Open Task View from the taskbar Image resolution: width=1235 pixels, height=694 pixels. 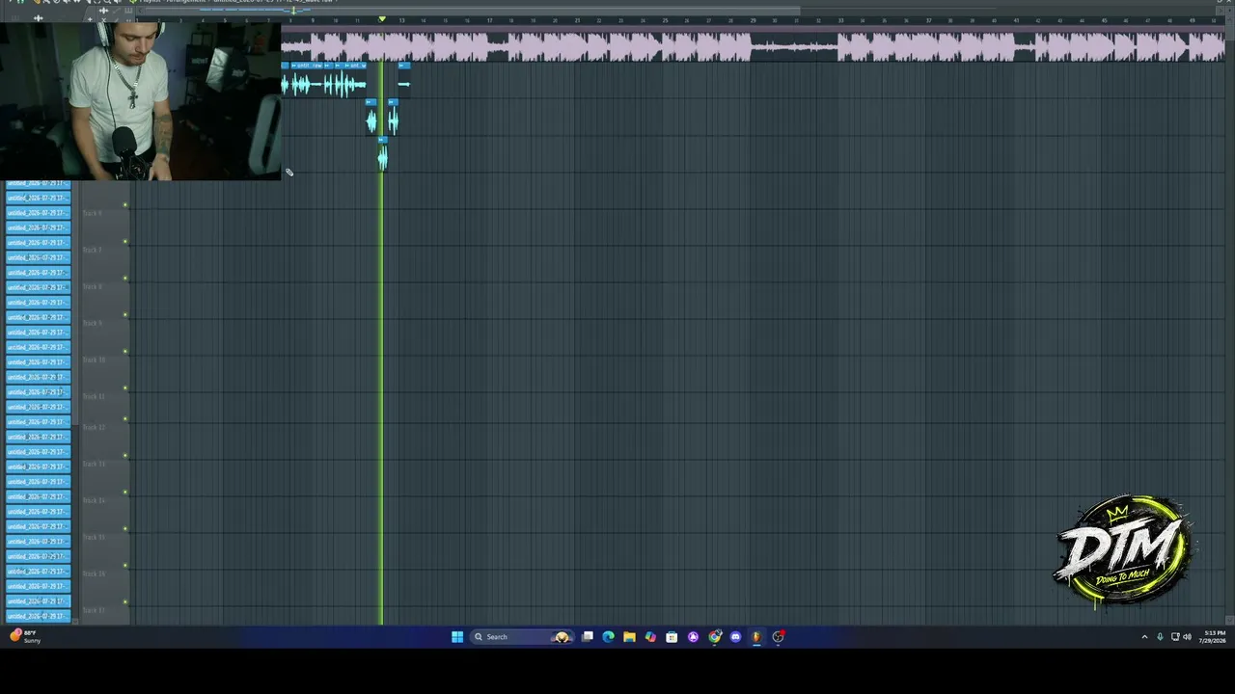tap(587, 636)
